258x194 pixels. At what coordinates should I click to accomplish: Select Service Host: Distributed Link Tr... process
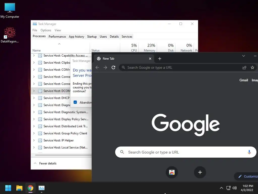click(61, 126)
